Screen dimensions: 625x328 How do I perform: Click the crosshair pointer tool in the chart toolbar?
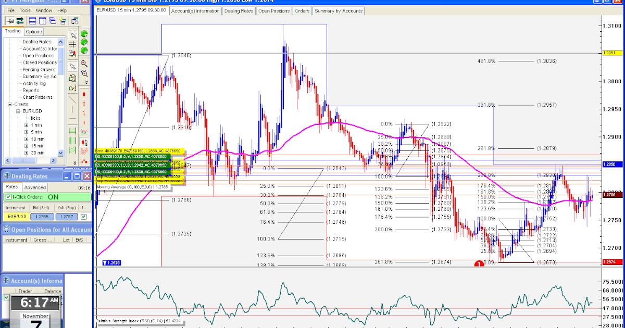point(73,35)
